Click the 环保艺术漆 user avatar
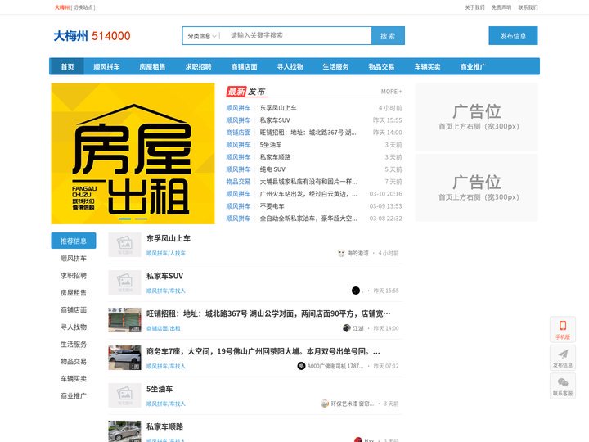This screenshot has height=442, width=589. [x=325, y=404]
